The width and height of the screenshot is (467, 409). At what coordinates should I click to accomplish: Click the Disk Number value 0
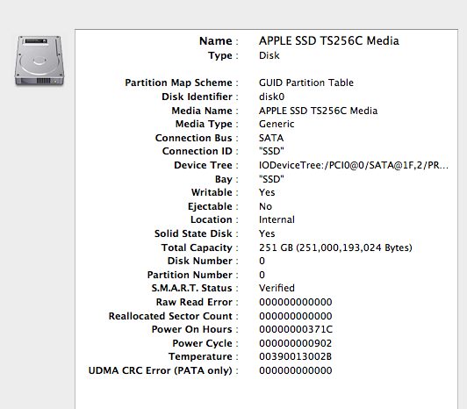point(262,261)
